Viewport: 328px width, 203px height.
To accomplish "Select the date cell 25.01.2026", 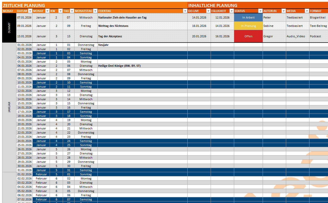I will 24,145.
